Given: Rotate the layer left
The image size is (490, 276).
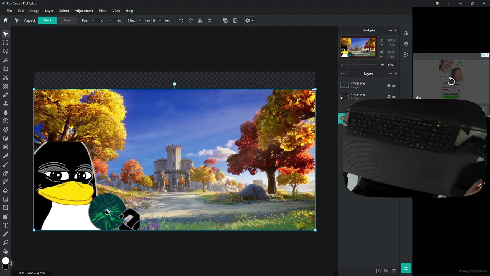Looking at the screenshot, I should (x=181, y=20).
